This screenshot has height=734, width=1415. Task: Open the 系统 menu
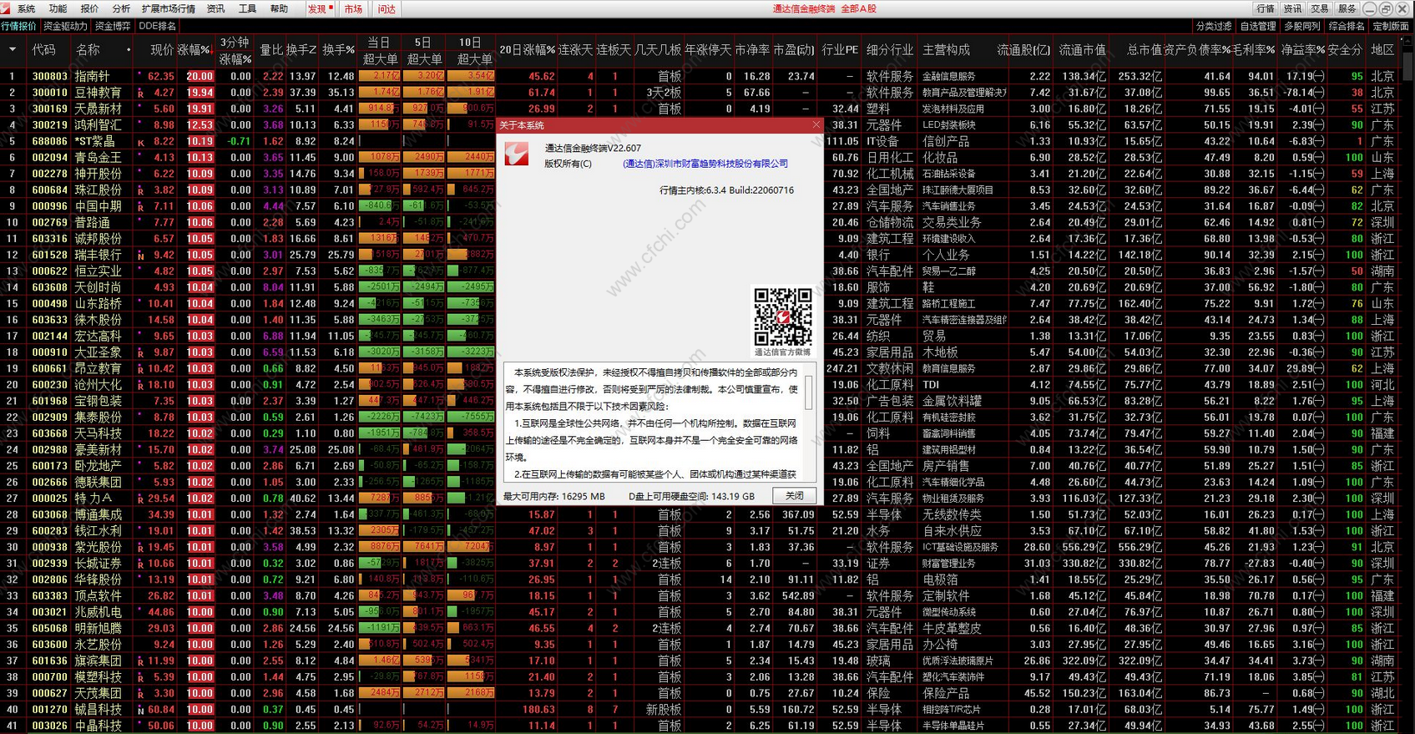click(27, 8)
